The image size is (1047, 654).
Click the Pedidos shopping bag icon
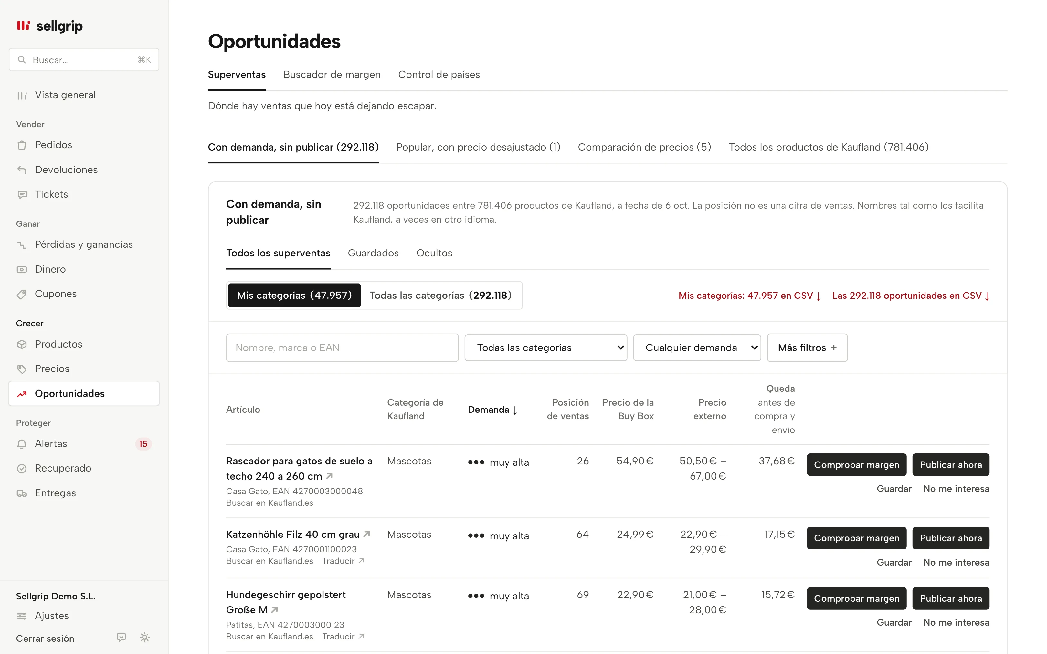[x=22, y=145]
